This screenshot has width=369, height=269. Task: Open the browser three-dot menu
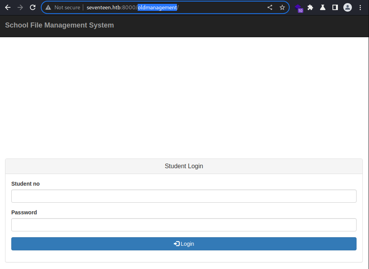[x=360, y=7]
